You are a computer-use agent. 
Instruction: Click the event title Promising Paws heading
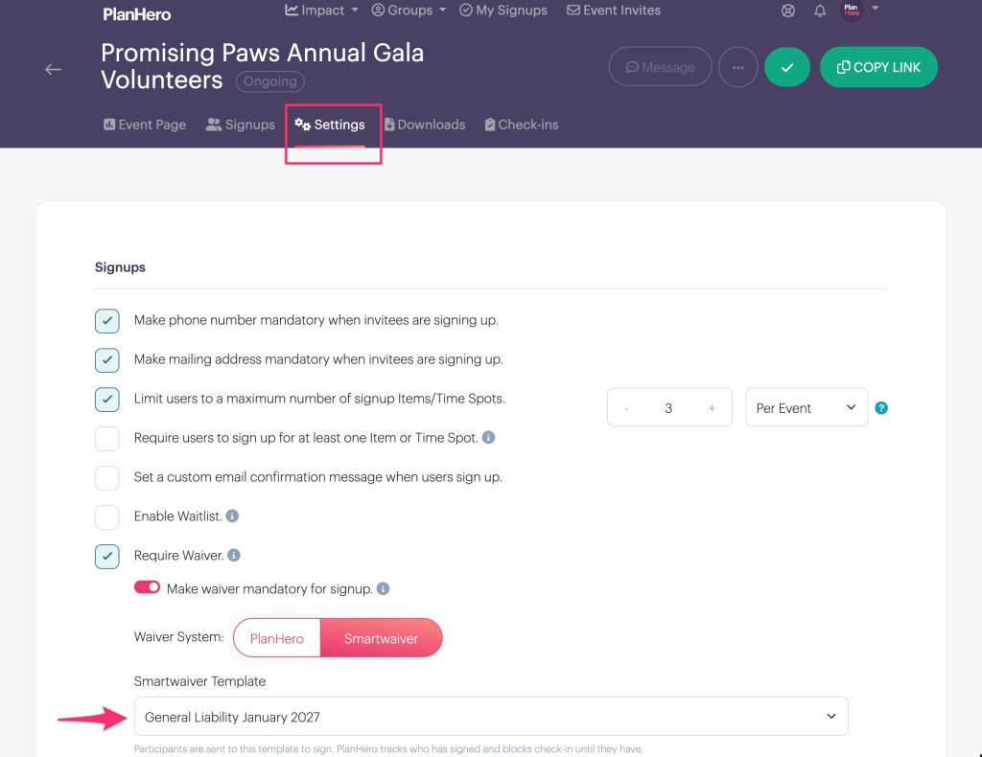(x=263, y=66)
